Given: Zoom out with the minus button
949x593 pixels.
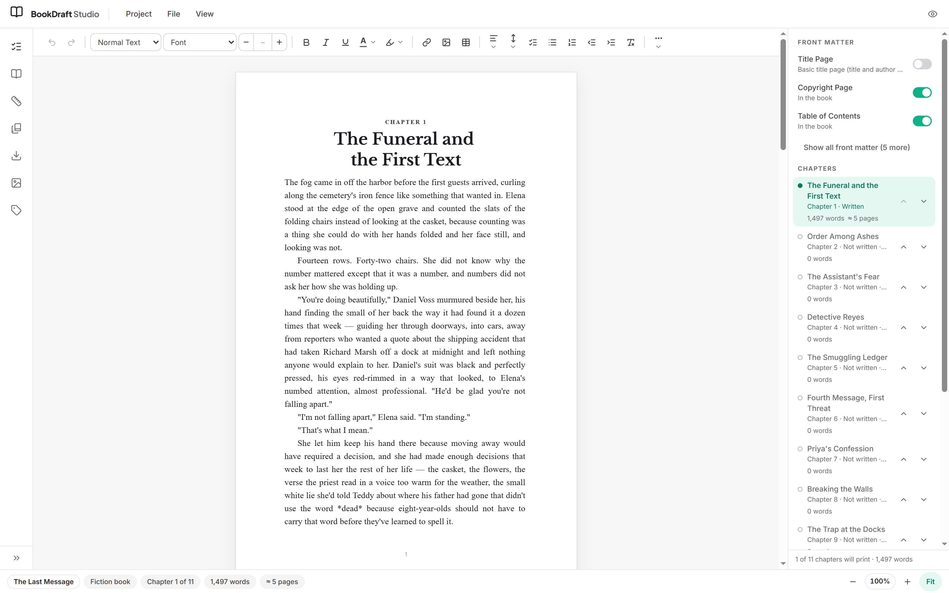Looking at the screenshot, I should [853, 582].
